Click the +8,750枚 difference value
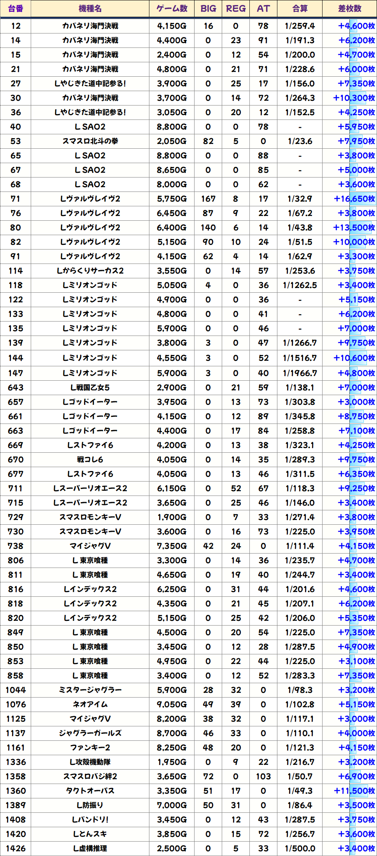This screenshot has height=856, width=377. (356, 417)
